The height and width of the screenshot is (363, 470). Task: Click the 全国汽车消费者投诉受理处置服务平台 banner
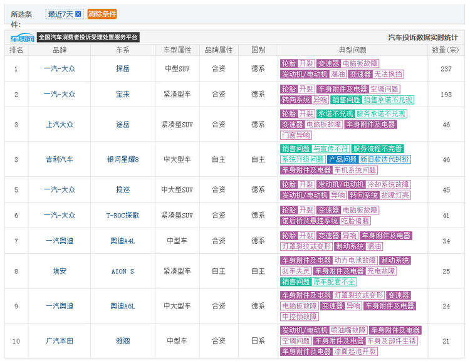[88, 38]
